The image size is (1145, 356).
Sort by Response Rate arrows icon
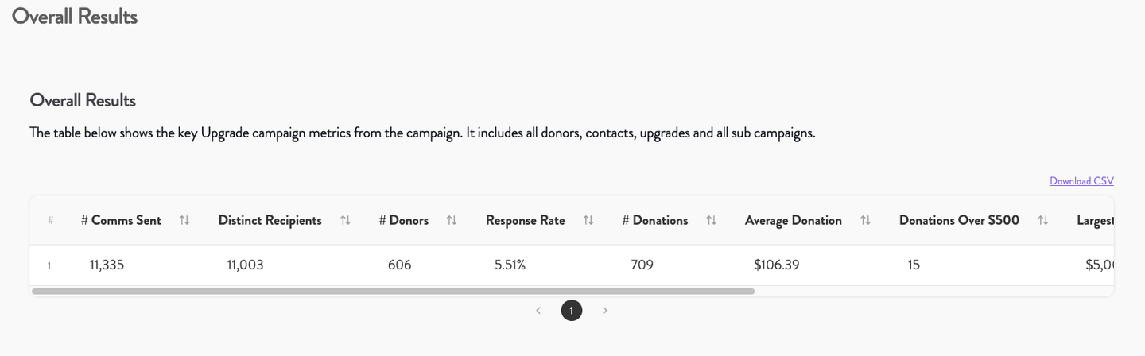coord(588,221)
